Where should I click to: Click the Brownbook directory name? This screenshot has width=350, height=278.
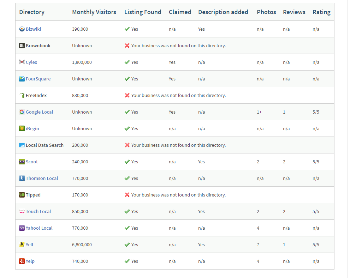pyautogui.click(x=38, y=46)
